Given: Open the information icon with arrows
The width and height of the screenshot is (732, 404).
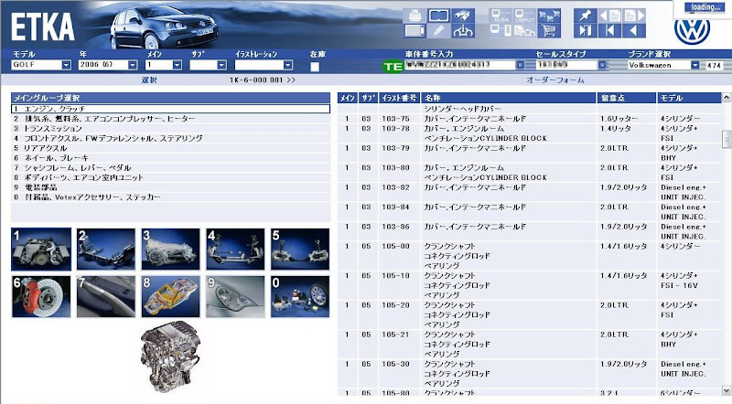Looking at the screenshot, I should pos(463,31).
